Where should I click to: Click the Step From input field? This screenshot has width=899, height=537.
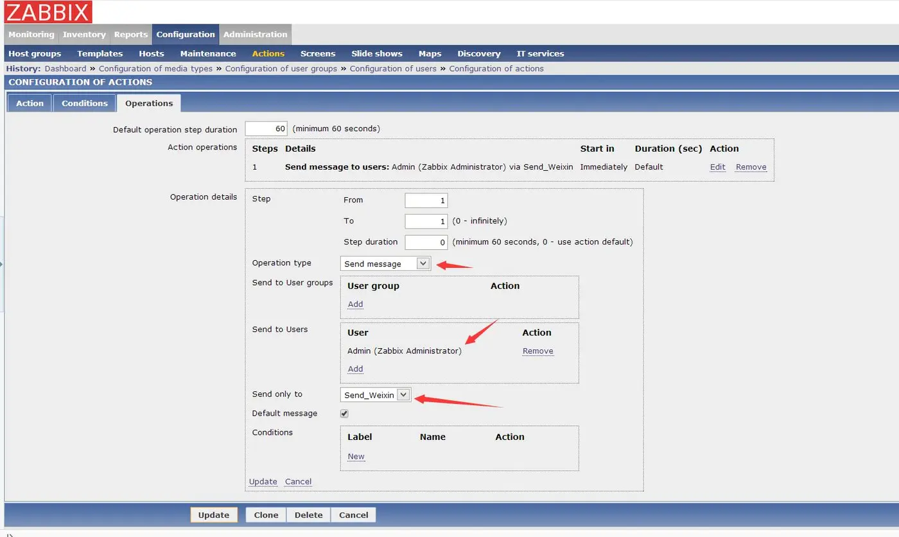tap(426, 200)
